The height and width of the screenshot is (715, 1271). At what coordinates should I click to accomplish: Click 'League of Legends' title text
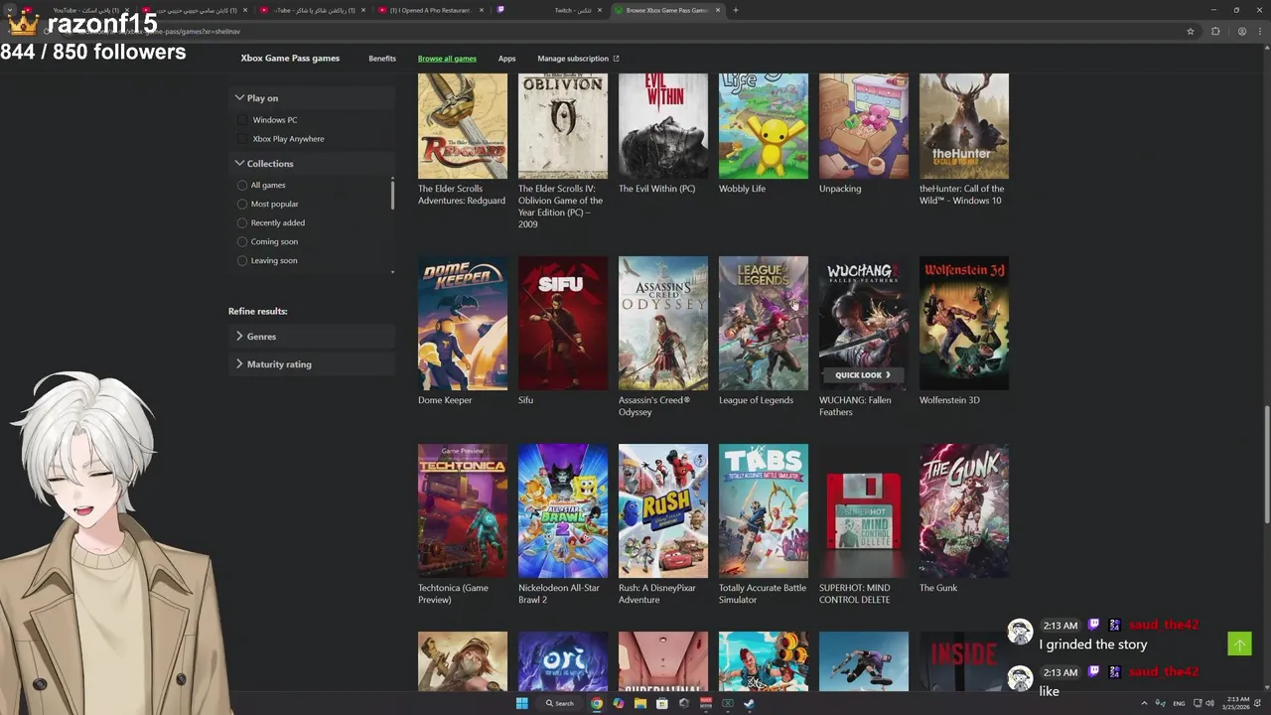pos(756,400)
